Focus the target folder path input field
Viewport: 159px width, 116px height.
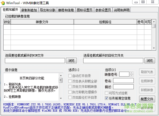click(113, 61)
